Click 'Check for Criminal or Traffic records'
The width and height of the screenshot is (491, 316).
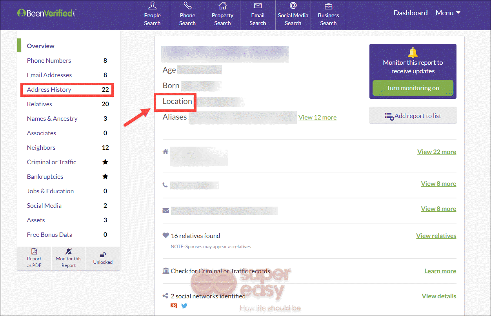point(220,271)
